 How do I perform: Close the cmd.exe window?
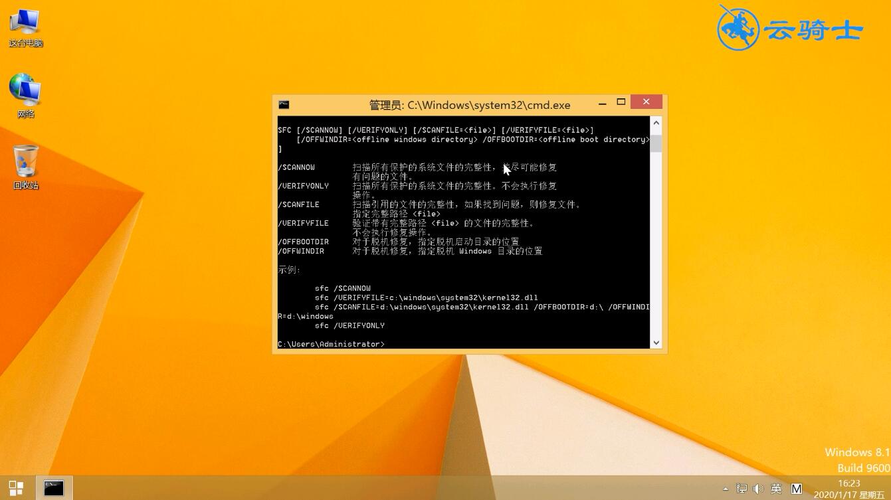(646, 102)
